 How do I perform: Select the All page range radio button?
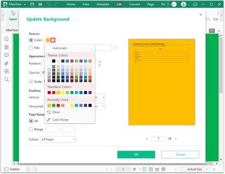point(31,121)
